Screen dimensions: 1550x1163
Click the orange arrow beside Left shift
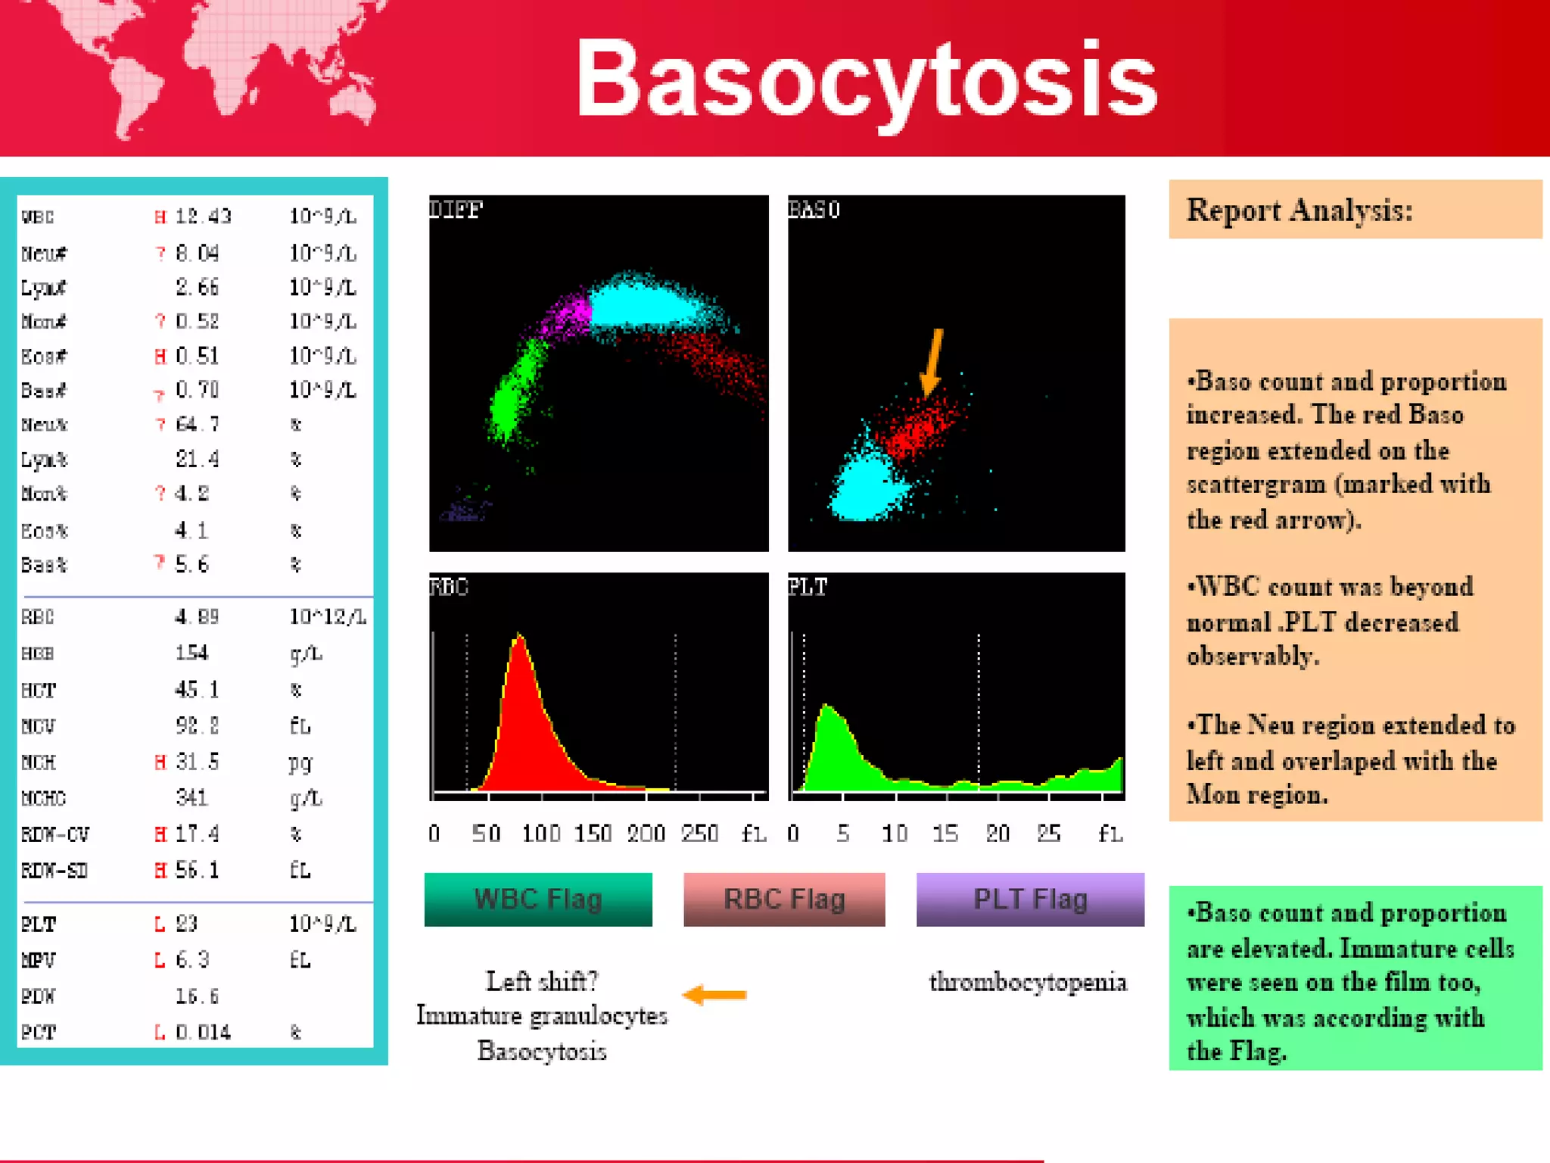pos(714,994)
